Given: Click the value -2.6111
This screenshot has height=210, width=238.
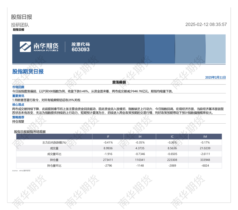Looking at the screenshot, I should 205,154.
